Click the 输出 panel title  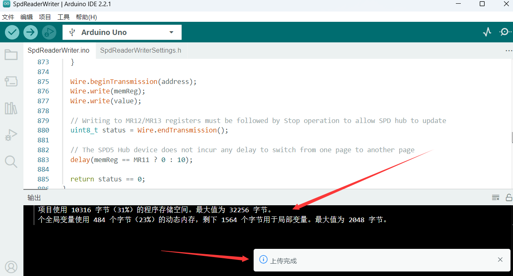click(x=34, y=198)
